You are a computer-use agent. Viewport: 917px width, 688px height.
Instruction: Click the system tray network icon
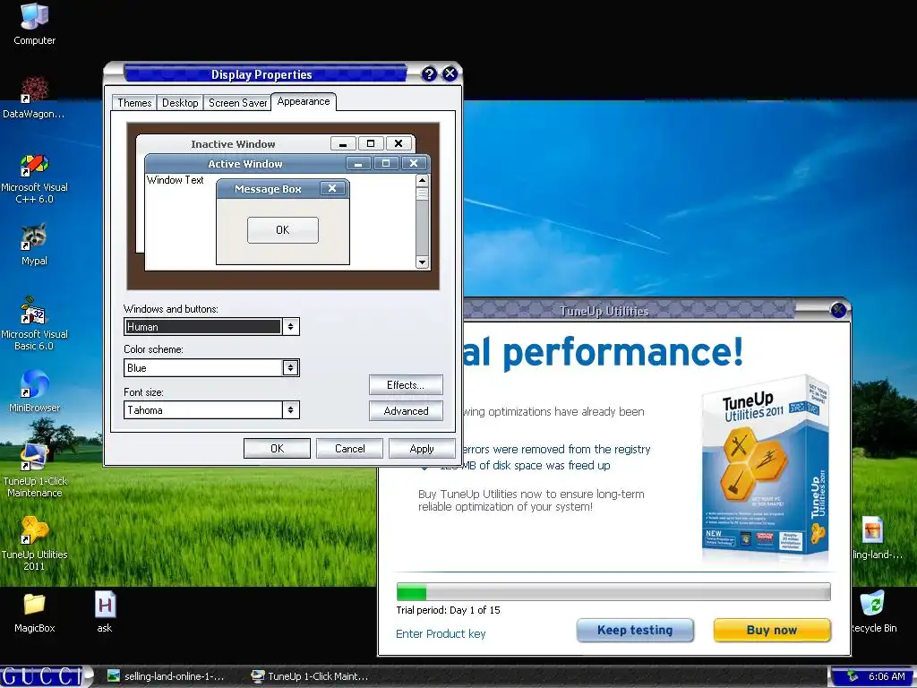click(853, 676)
